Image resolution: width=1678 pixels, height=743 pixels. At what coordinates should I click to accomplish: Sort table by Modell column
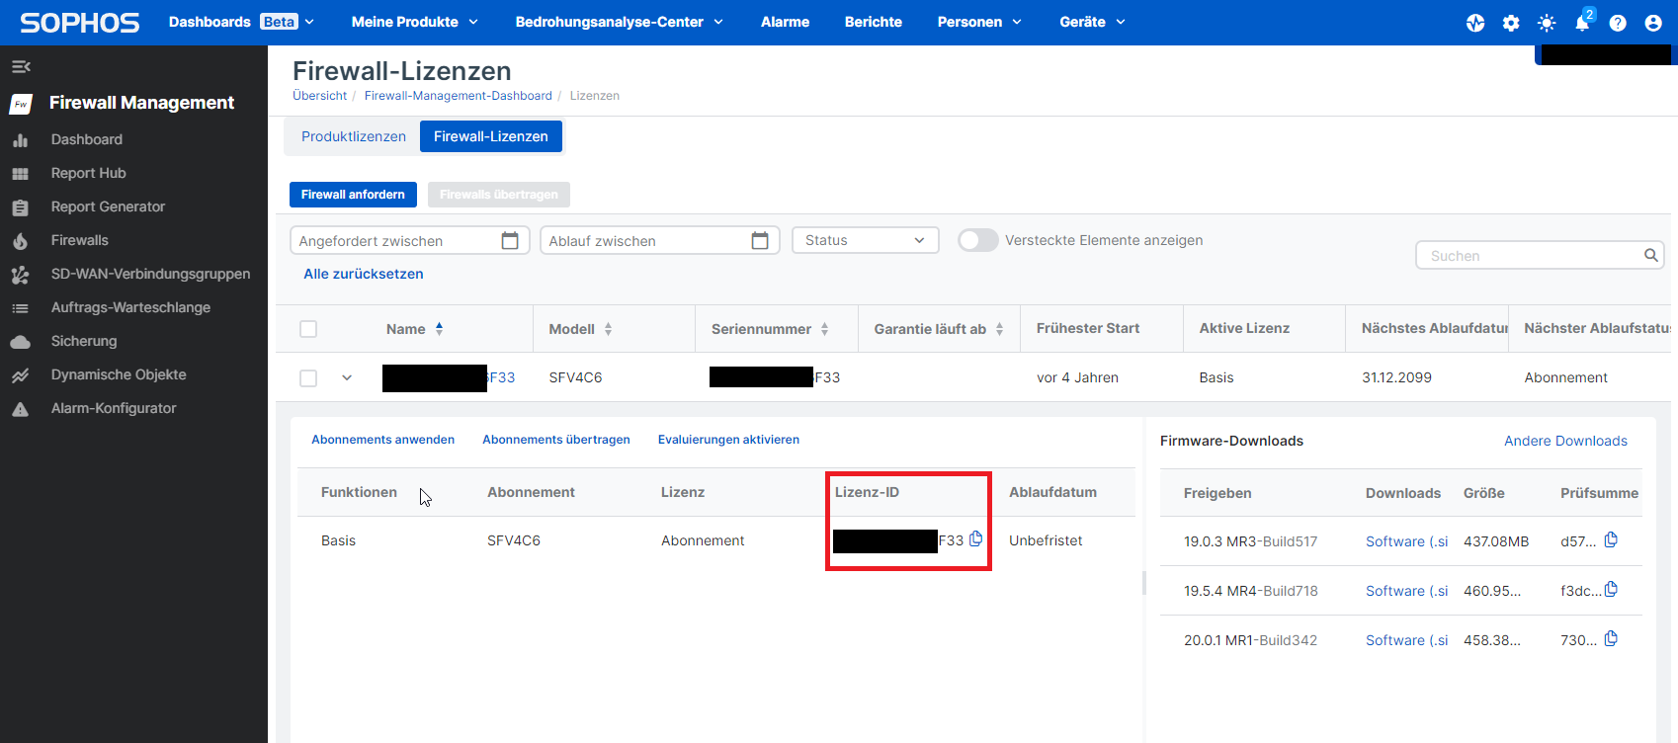click(609, 329)
